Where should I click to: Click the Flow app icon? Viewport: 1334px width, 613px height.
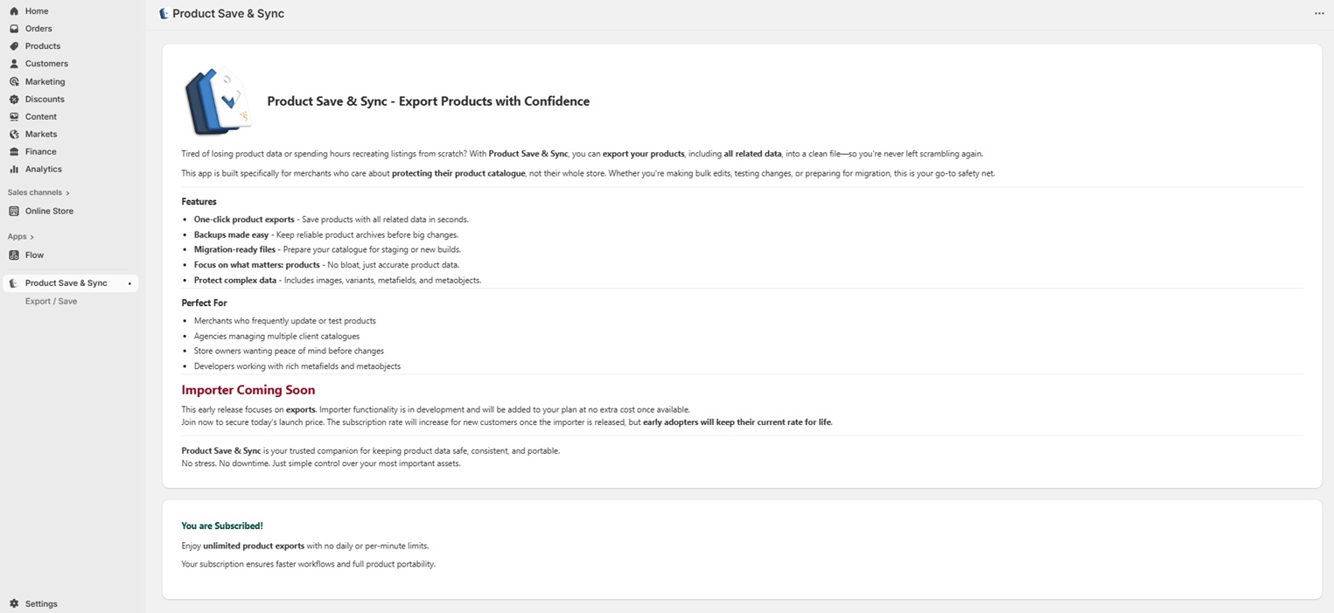coord(14,255)
